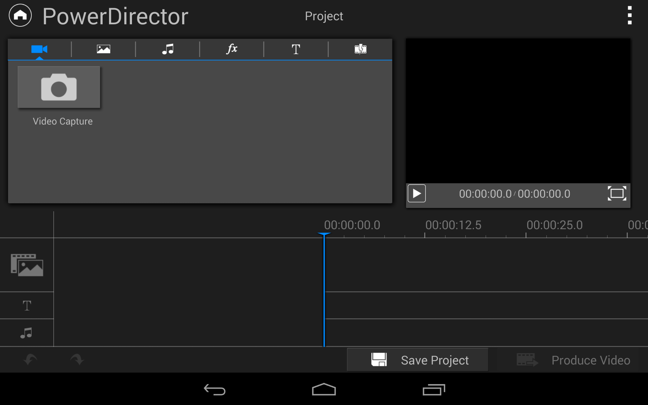Click the Undo arrow
This screenshot has height=405, width=648.
(x=30, y=359)
